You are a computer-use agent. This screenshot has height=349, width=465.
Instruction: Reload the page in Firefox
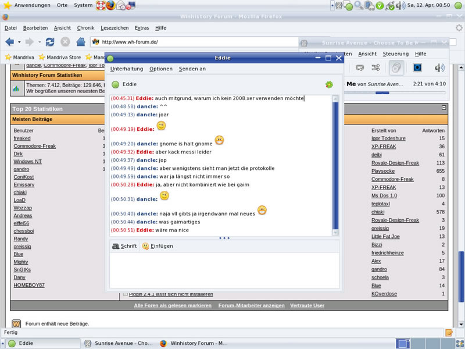[50, 42]
